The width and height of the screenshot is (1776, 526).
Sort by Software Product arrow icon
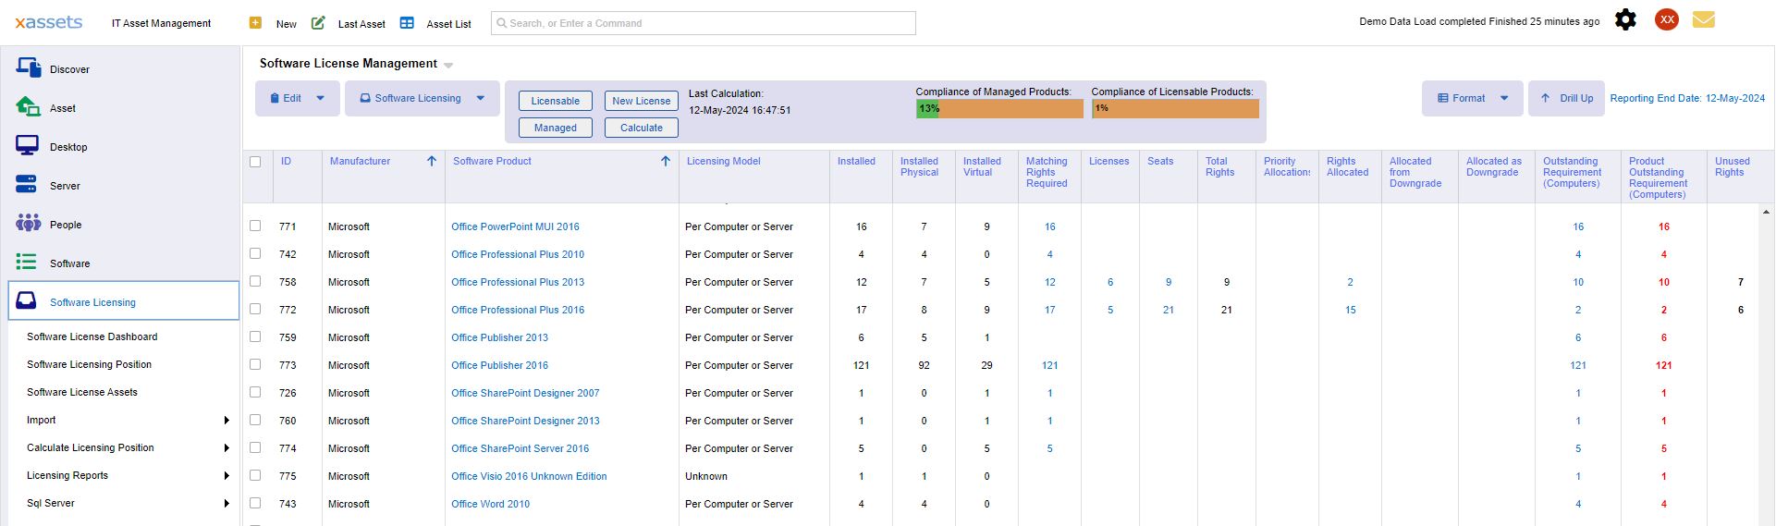click(666, 161)
